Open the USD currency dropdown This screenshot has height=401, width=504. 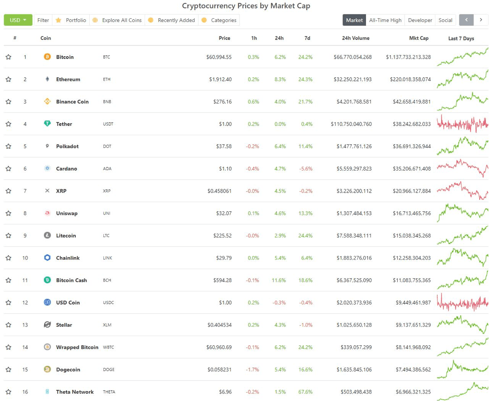point(18,20)
